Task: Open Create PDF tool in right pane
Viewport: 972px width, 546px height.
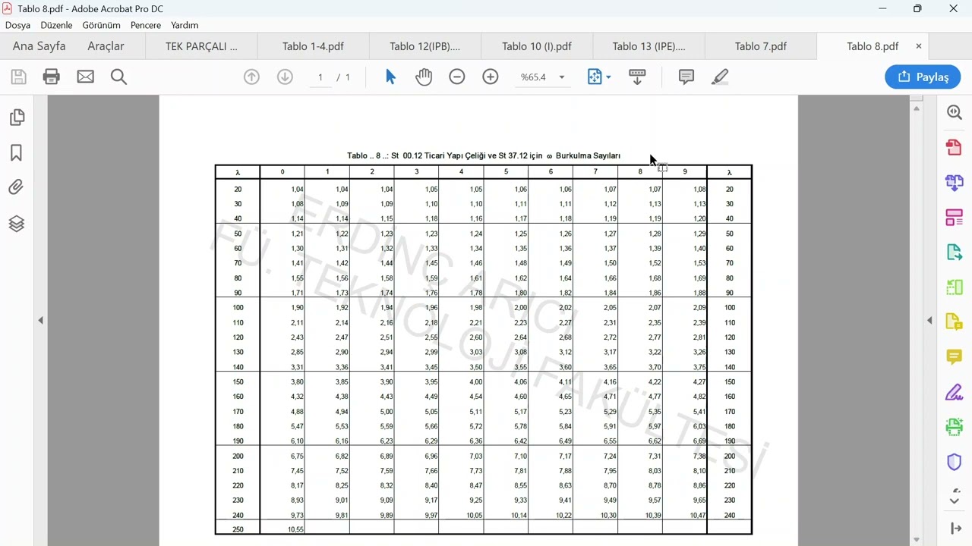Action: pos(955,147)
